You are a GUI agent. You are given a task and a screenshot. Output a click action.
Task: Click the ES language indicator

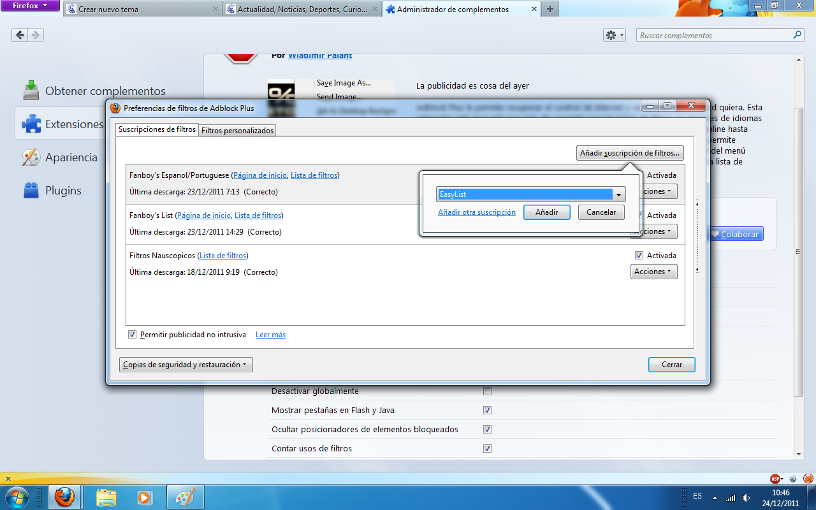[697, 496]
